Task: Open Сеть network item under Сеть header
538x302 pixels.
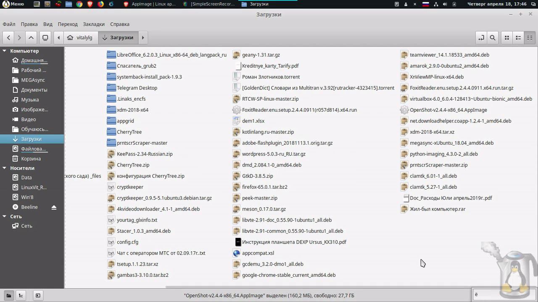Action: 32,226
